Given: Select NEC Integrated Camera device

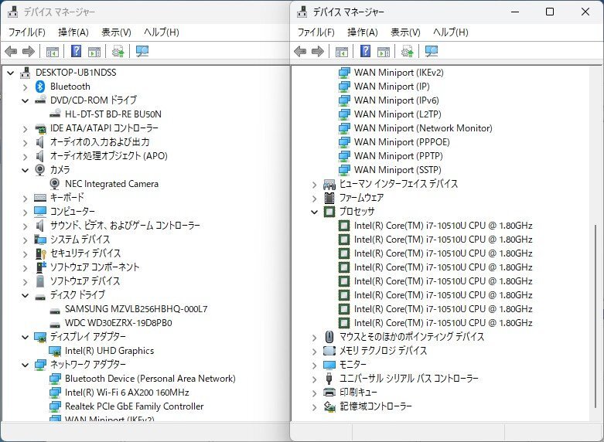Looking at the screenshot, I should click(111, 184).
